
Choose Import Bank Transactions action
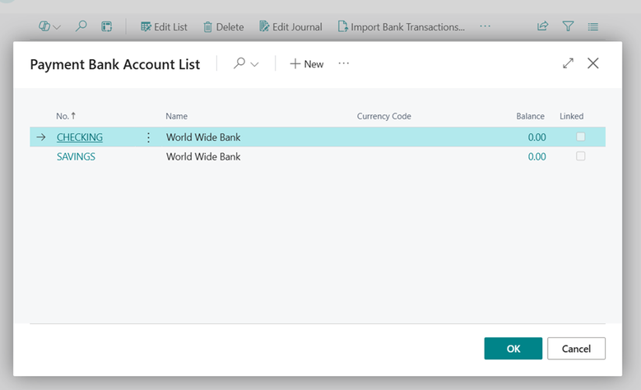tap(402, 27)
